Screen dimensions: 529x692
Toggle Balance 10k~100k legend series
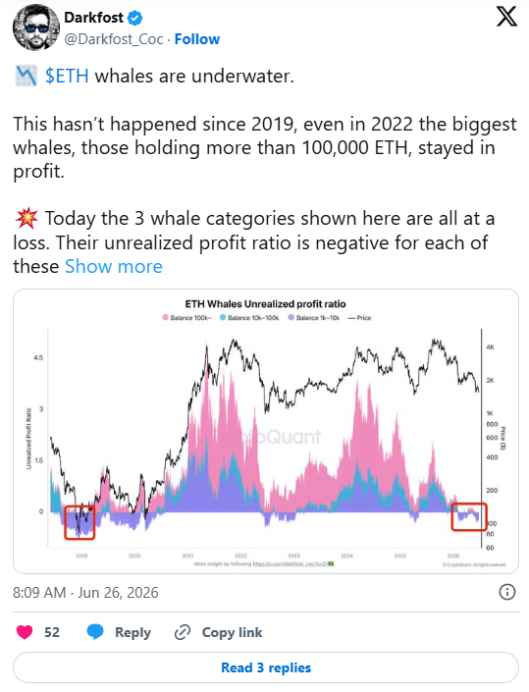(249, 318)
